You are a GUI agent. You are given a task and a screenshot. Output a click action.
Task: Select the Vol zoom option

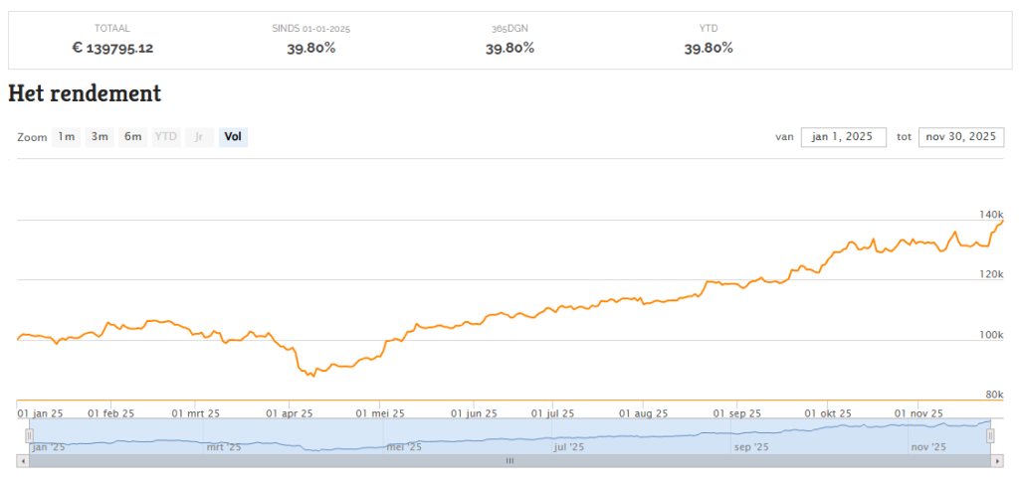click(233, 137)
